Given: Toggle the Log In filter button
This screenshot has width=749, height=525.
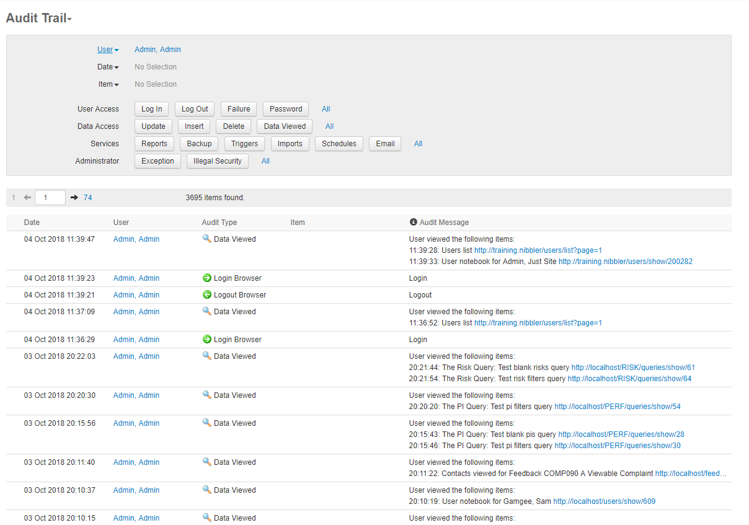Looking at the screenshot, I should tap(152, 109).
